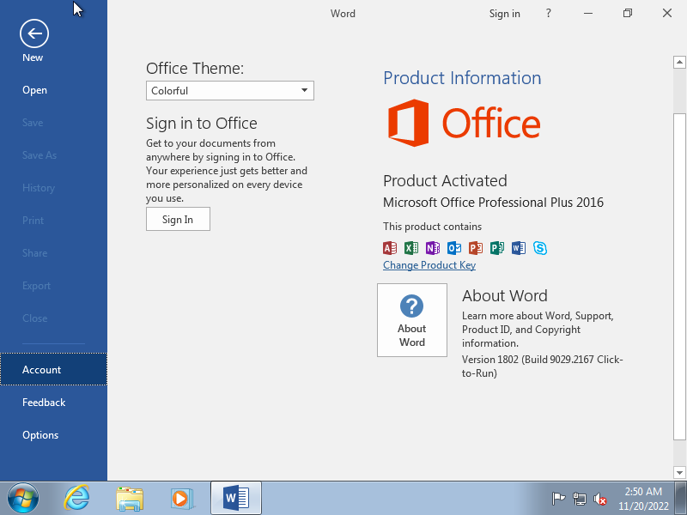Click the Outlook app icon
This screenshot has width=687, height=515.
[454, 248]
